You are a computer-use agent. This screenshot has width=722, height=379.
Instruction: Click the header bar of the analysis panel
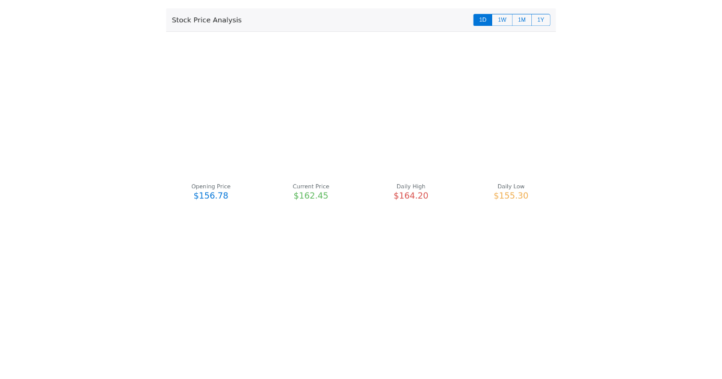[361, 20]
